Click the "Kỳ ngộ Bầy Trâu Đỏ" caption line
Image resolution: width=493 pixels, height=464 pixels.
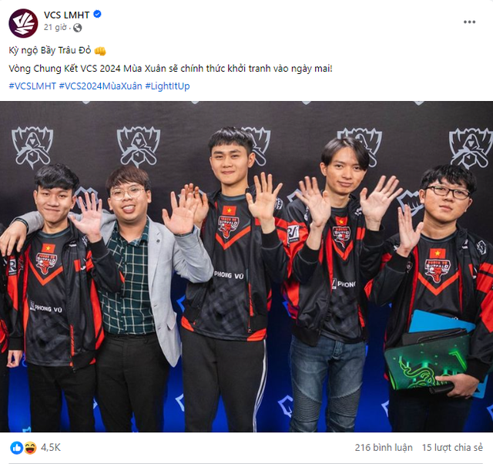pos(49,50)
